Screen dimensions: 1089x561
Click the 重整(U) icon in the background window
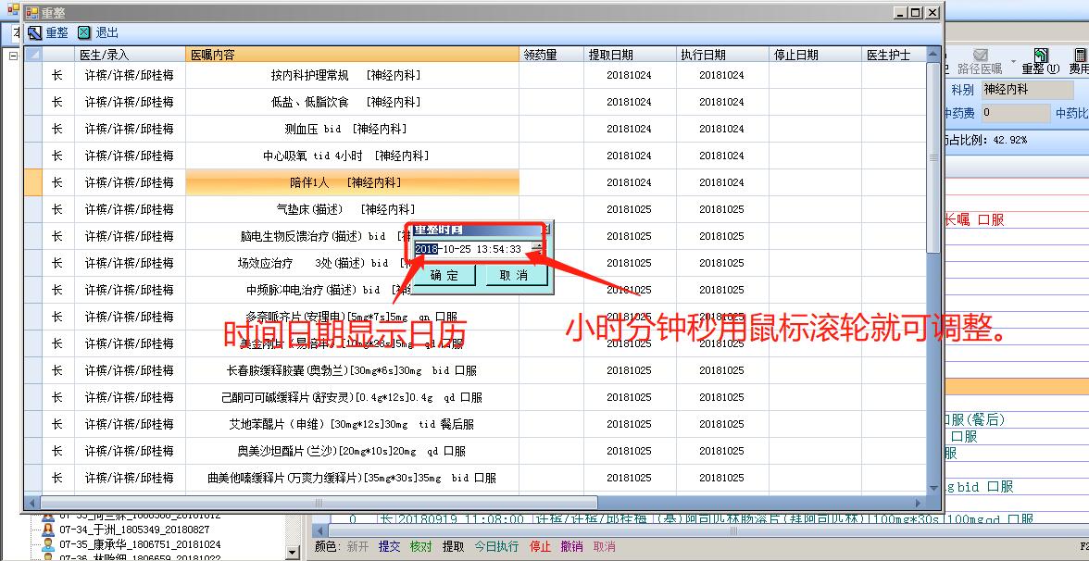1041,56
